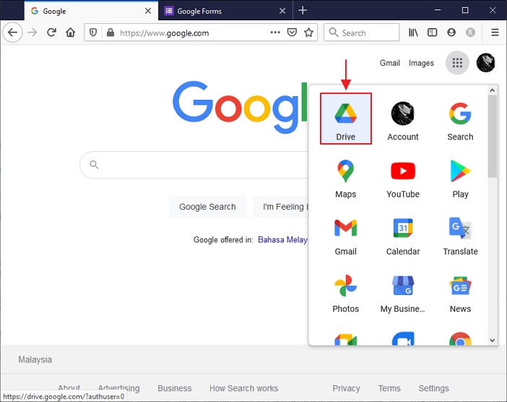
Task: Open the Business footer link
Action: (x=175, y=388)
